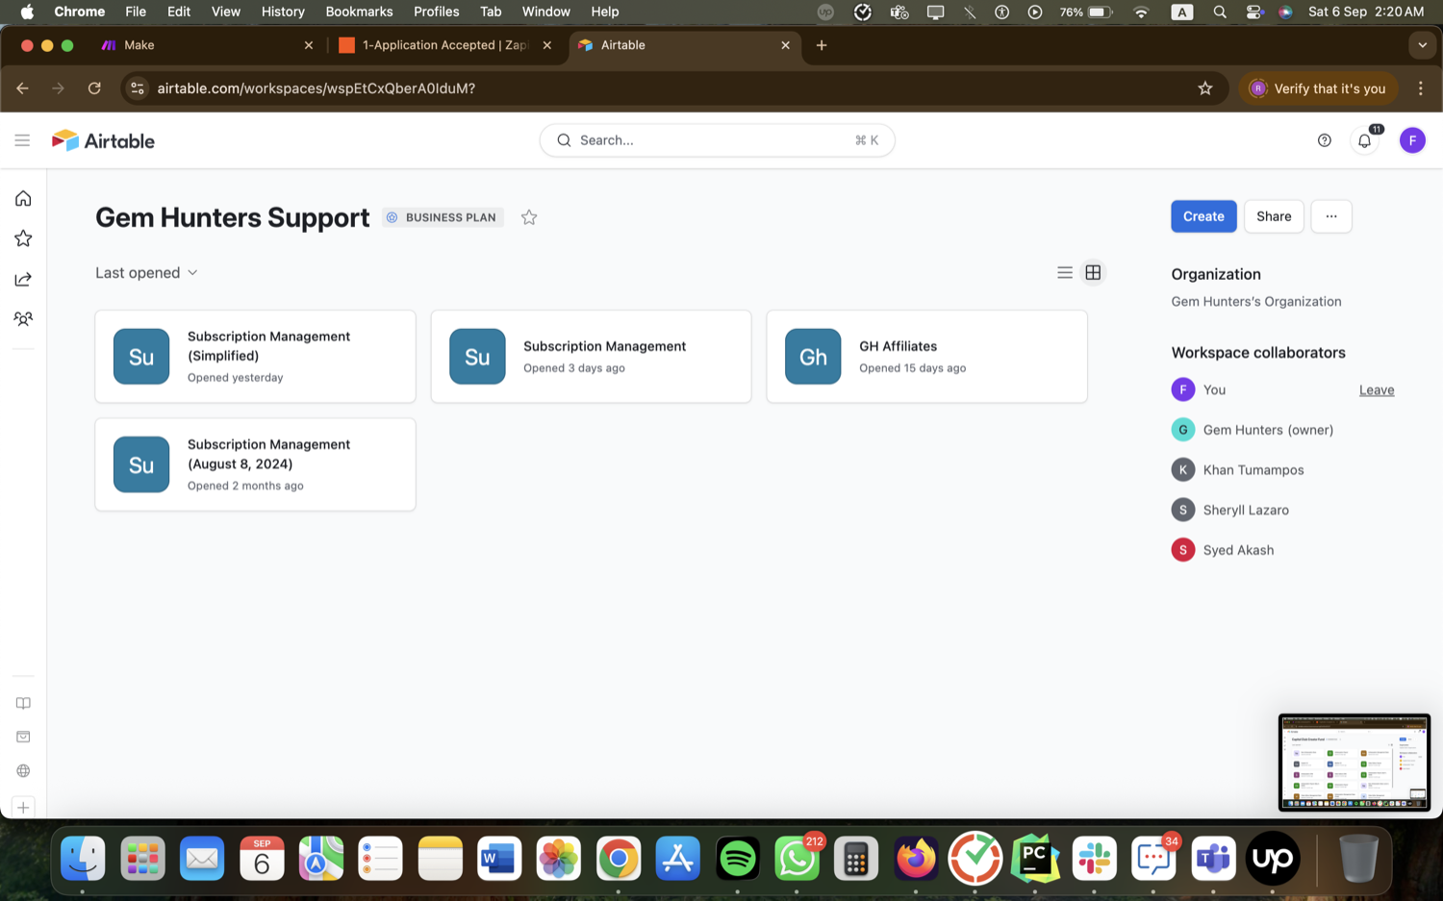Select collaborator Sheryll Lazaro
The image size is (1443, 901).
click(x=1230, y=510)
